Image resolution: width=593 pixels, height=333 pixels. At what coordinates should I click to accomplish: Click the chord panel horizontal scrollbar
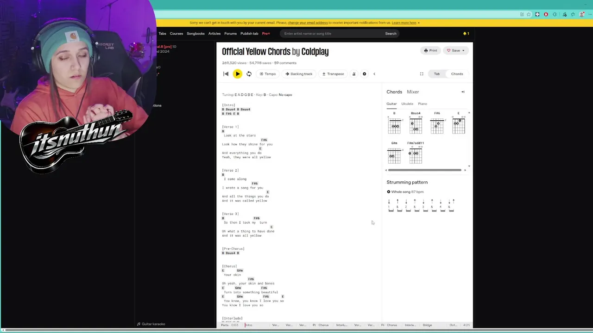point(424,170)
